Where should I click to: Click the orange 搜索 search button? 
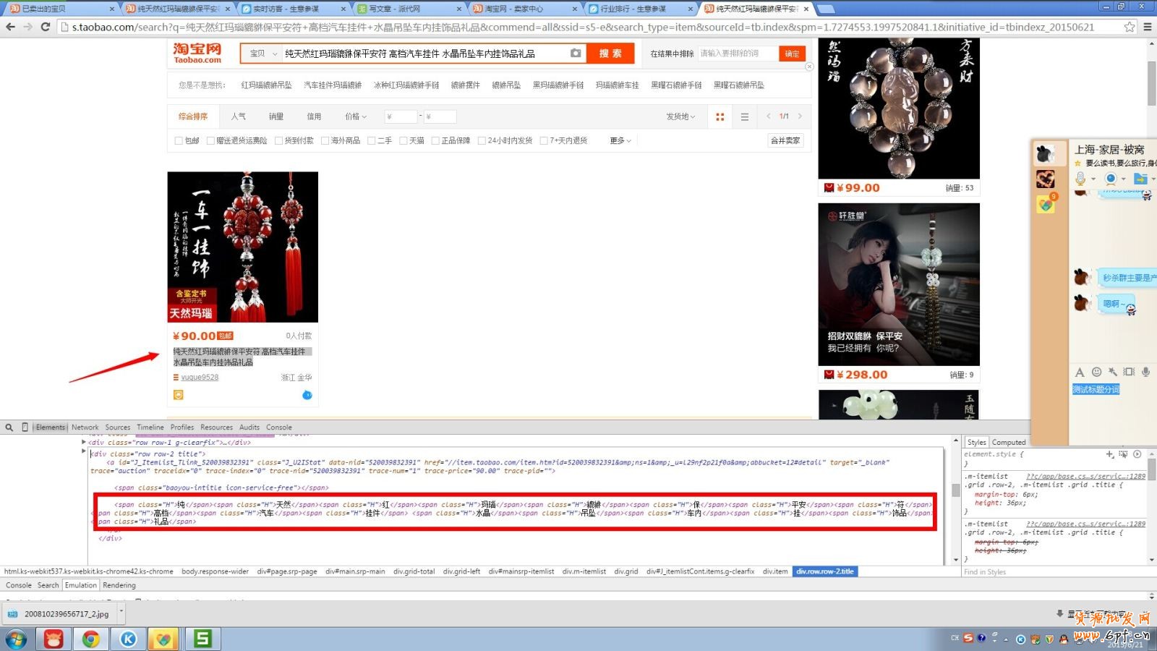tap(610, 54)
